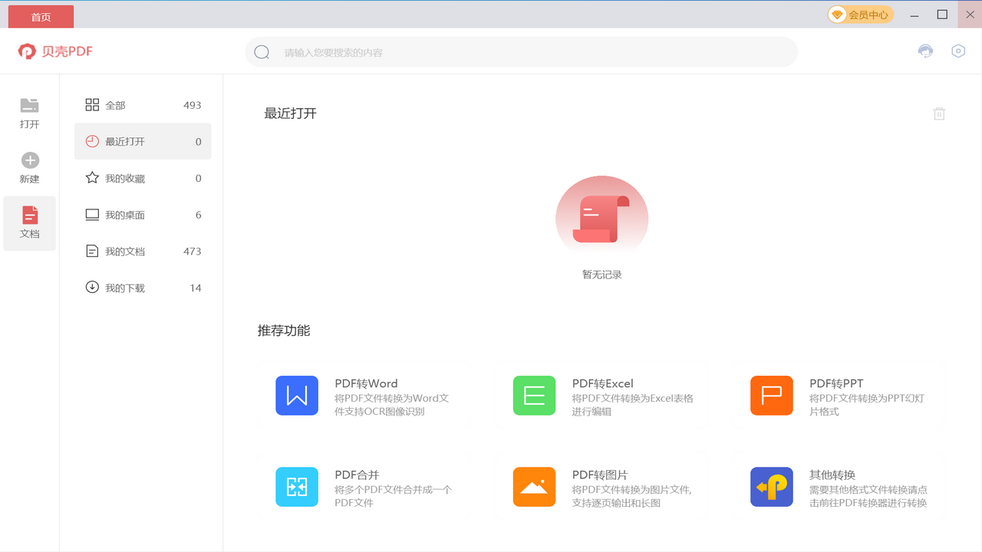Contact customer service via headset icon
This screenshot has height=552, width=982.
point(924,51)
